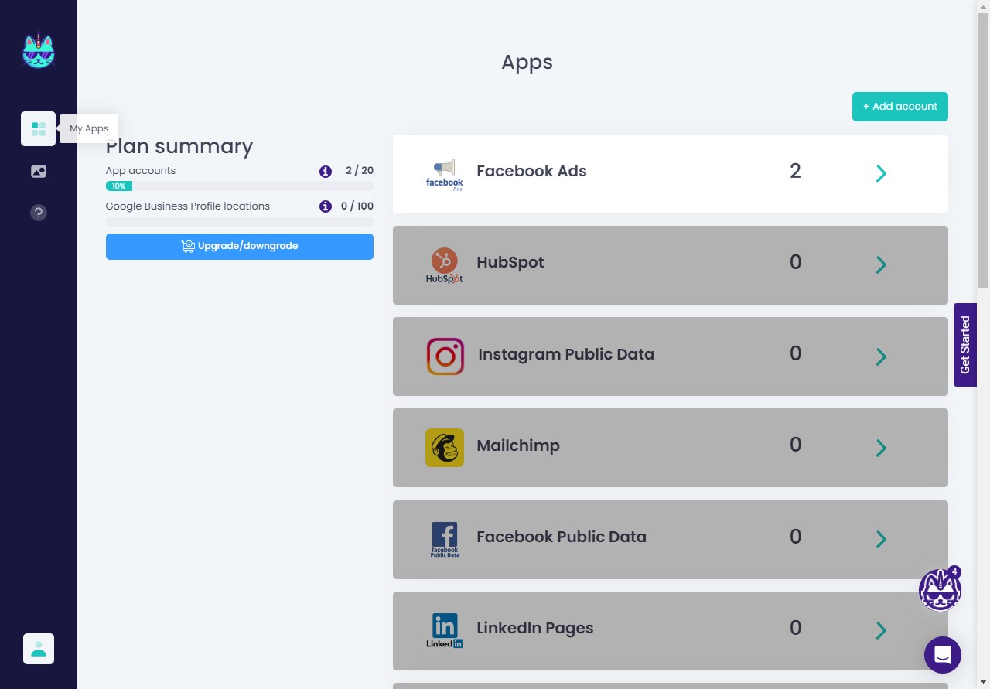Open the My Apps sidebar icon
The width and height of the screenshot is (990, 689).
click(38, 128)
